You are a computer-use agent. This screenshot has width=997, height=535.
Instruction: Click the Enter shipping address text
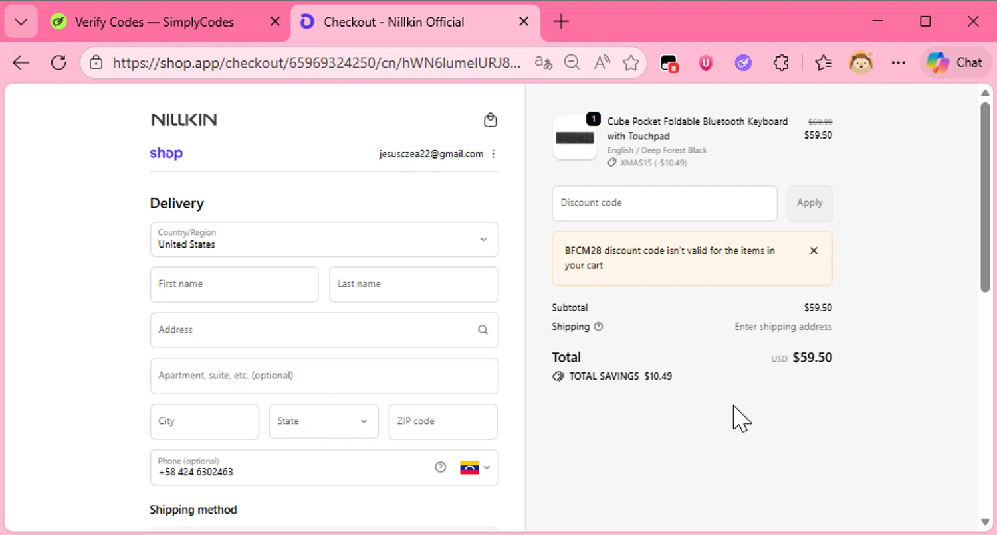(783, 327)
